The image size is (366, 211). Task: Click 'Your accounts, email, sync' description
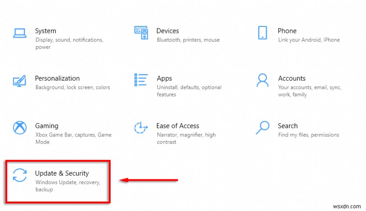point(310,91)
